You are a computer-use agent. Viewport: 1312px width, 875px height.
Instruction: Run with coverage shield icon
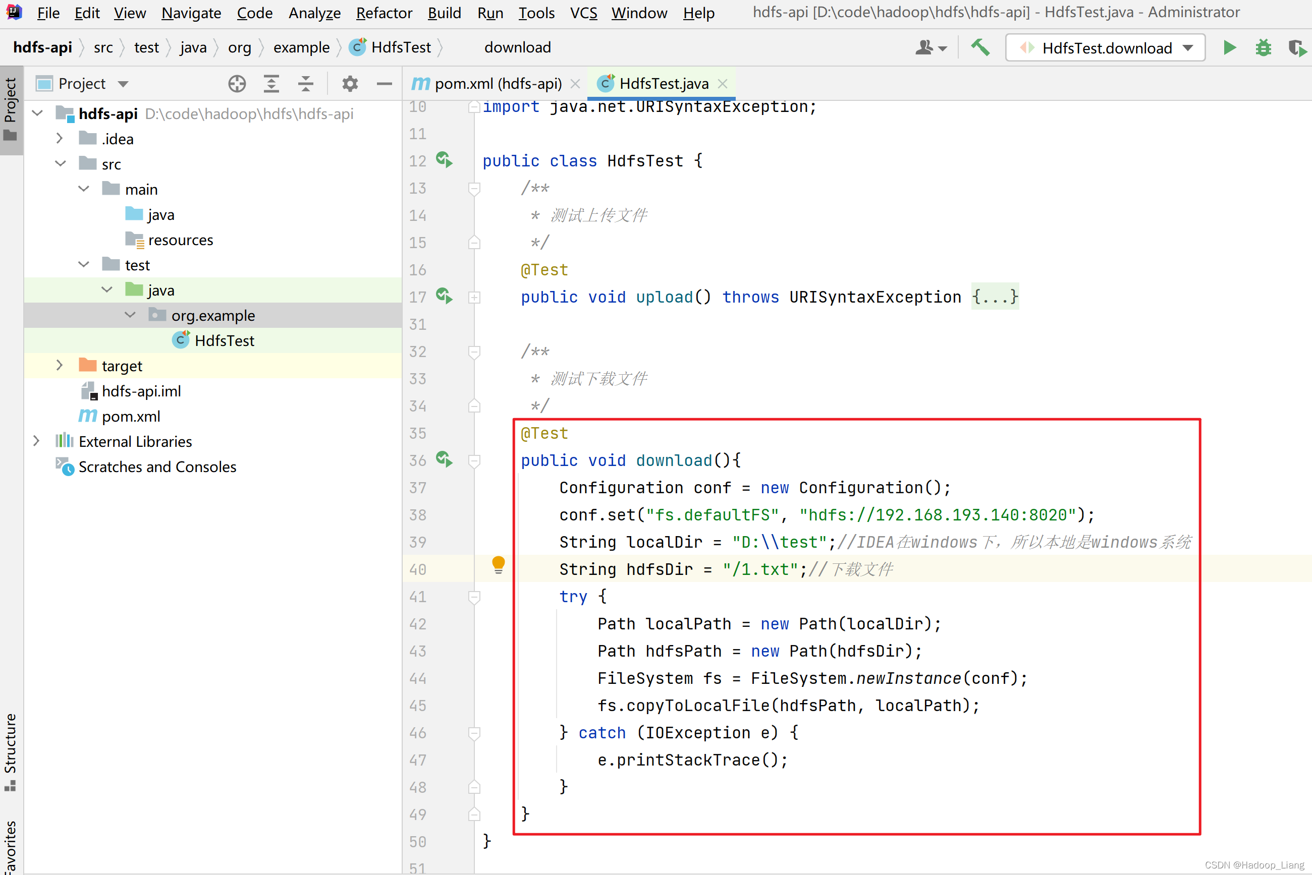(1297, 48)
